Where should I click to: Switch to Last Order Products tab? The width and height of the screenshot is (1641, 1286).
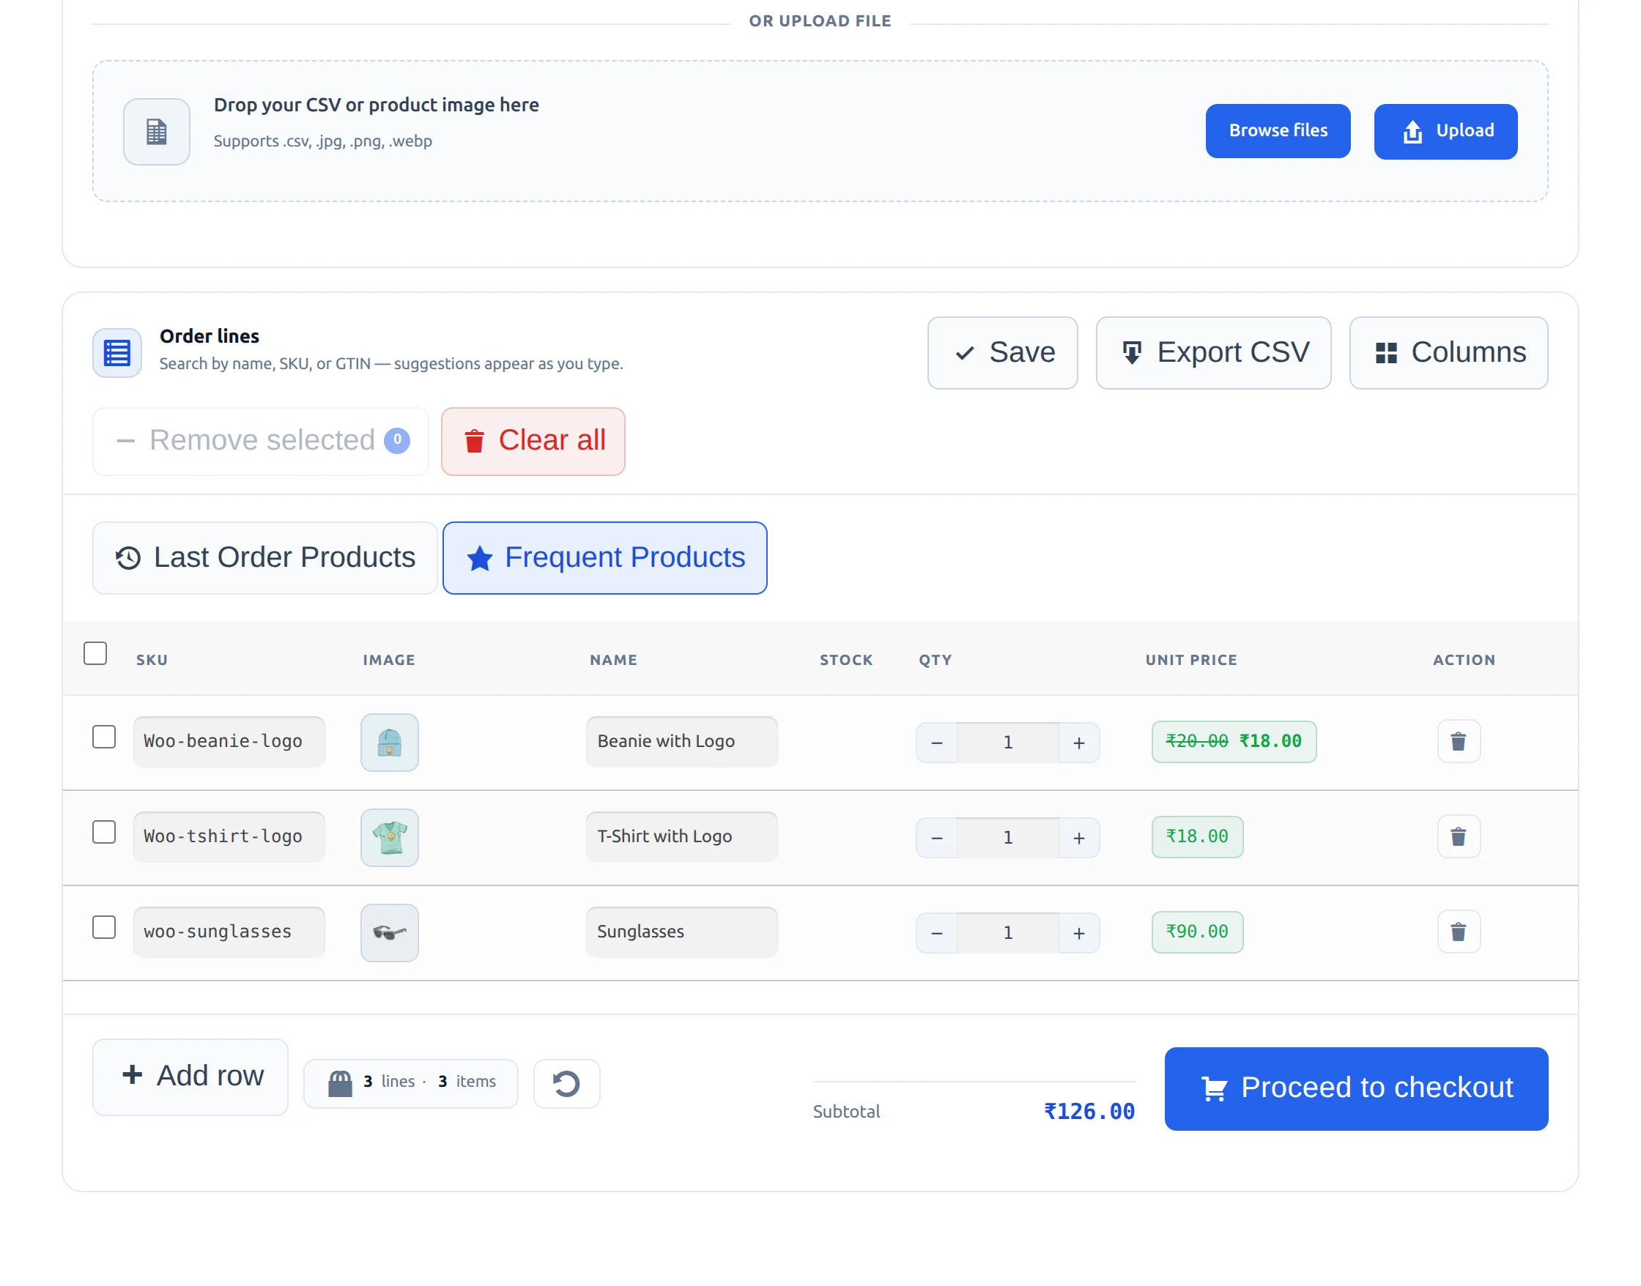click(x=264, y=558)
